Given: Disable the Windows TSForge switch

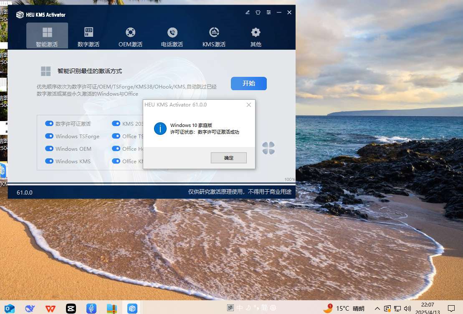Looking at the screenshot, I should pos(49,136).
